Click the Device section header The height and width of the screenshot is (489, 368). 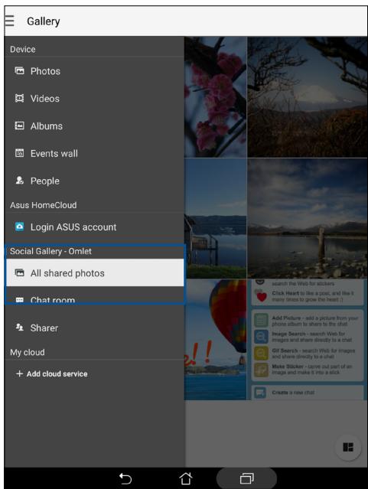[22, 49]
